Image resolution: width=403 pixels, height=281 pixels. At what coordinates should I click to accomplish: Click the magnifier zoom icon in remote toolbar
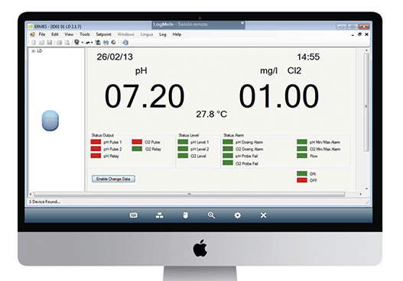coord(211,215)
